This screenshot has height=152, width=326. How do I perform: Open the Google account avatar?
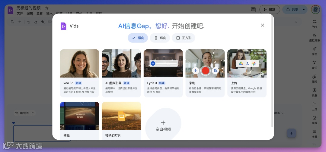315,10
